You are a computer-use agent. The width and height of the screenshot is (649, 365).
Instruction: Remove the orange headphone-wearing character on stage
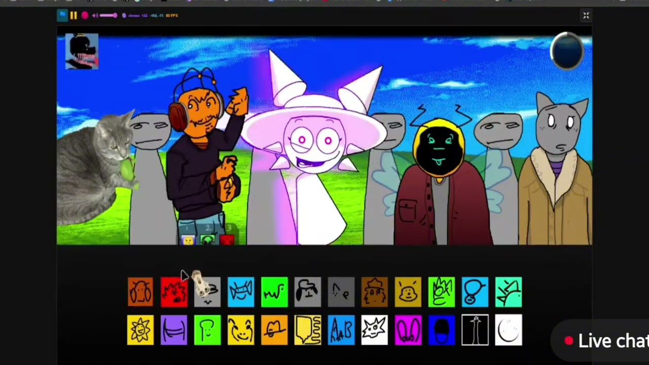[203, 152]
